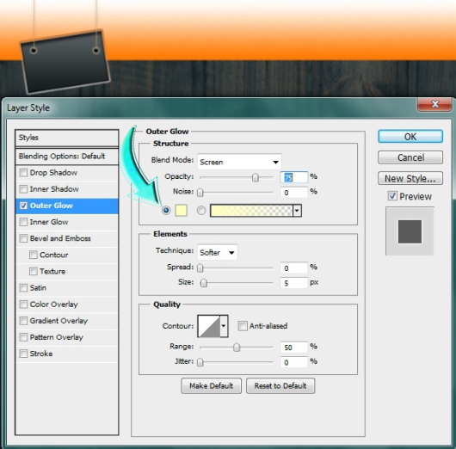Screen dimensions: 456x449
Task: Select the Satin label
Action: click(38, 288)
